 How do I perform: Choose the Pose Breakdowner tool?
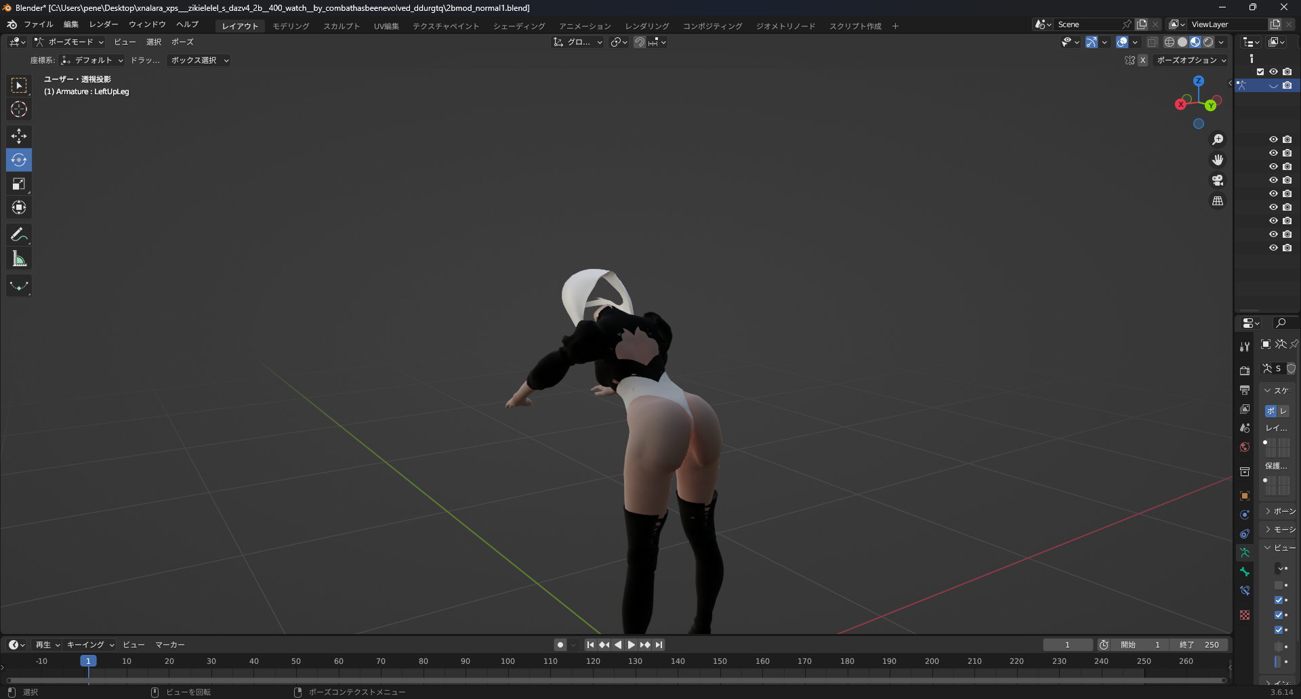click(19, 286)
